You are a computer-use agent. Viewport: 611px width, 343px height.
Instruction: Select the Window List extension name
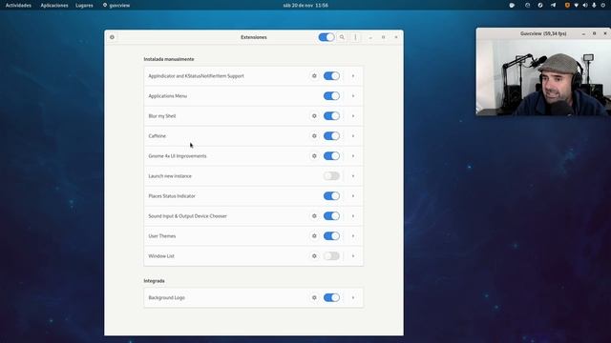[x=161, y=256]
